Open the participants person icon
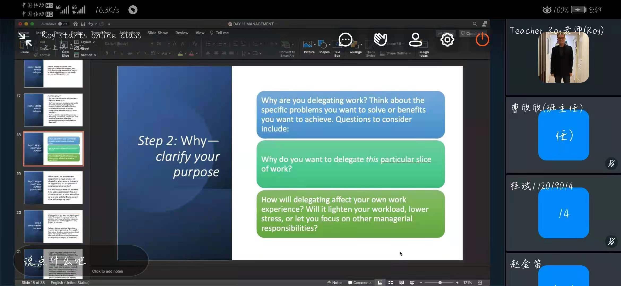Viewport: 621px width, 286px height. coord(415,40)
